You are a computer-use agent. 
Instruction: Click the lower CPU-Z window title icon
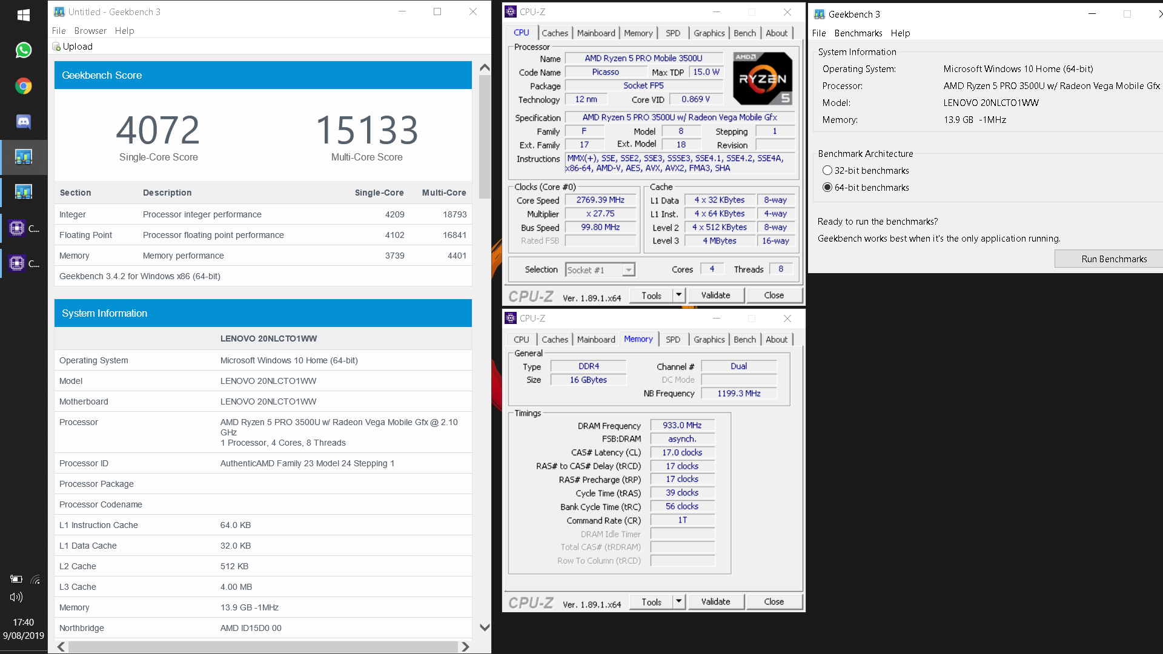click(511, 318)
